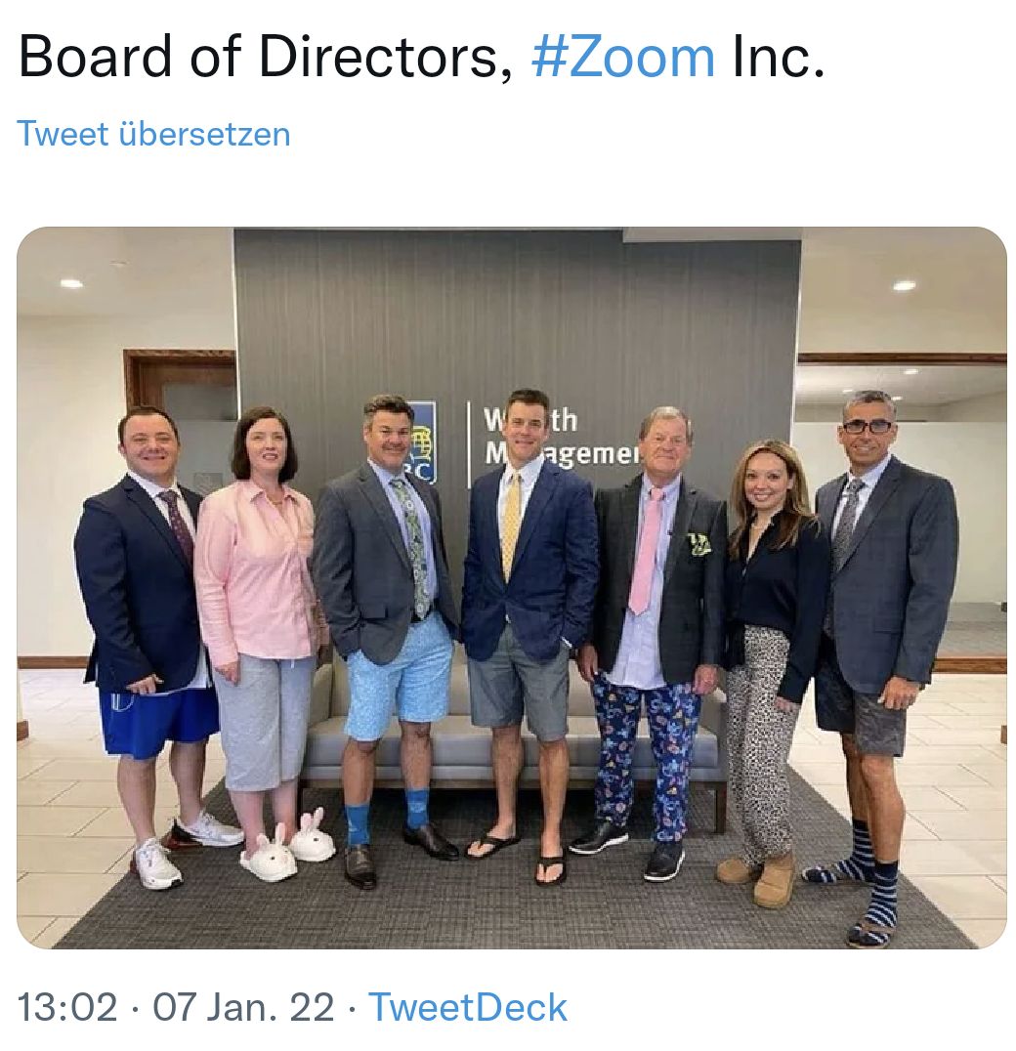Click the yellow necktie on the center man
The image size is (1016, 1051).
(512, 528)
